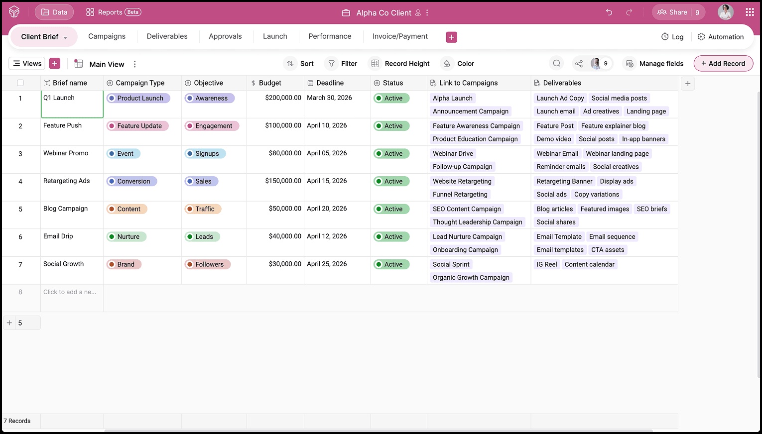Click the Deadline column header
Screen dimensions: 762x434
[x=337, y=83]
